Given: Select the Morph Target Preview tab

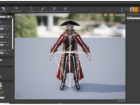Looking at the screenshot, I should click(x=133, y=14).
